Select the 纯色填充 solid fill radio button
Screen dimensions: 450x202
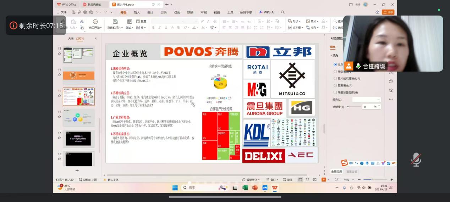pos(335,64)
